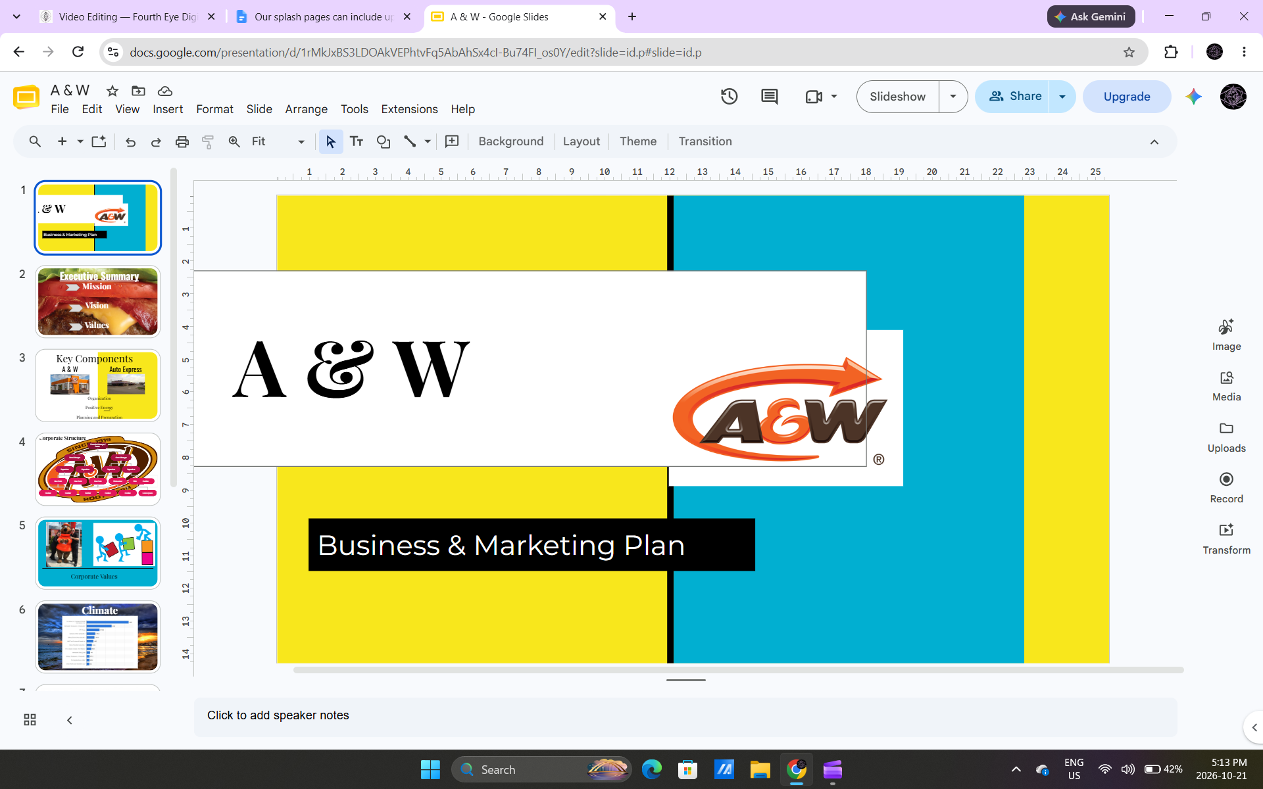Expand the line type dropdown arrow
Screen dimensions: 1263x789
coord(428,141)
